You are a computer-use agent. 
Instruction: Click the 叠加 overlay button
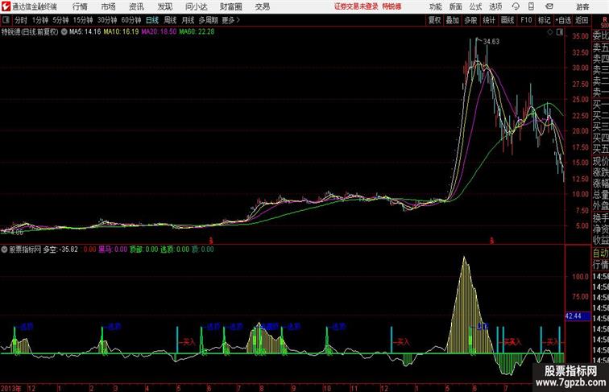click(453, 20)
